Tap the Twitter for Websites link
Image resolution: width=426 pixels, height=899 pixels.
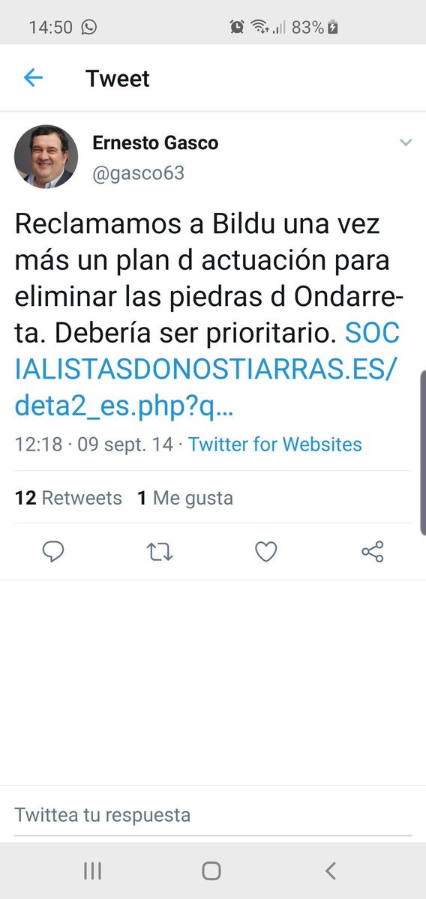tap(275, 444)
